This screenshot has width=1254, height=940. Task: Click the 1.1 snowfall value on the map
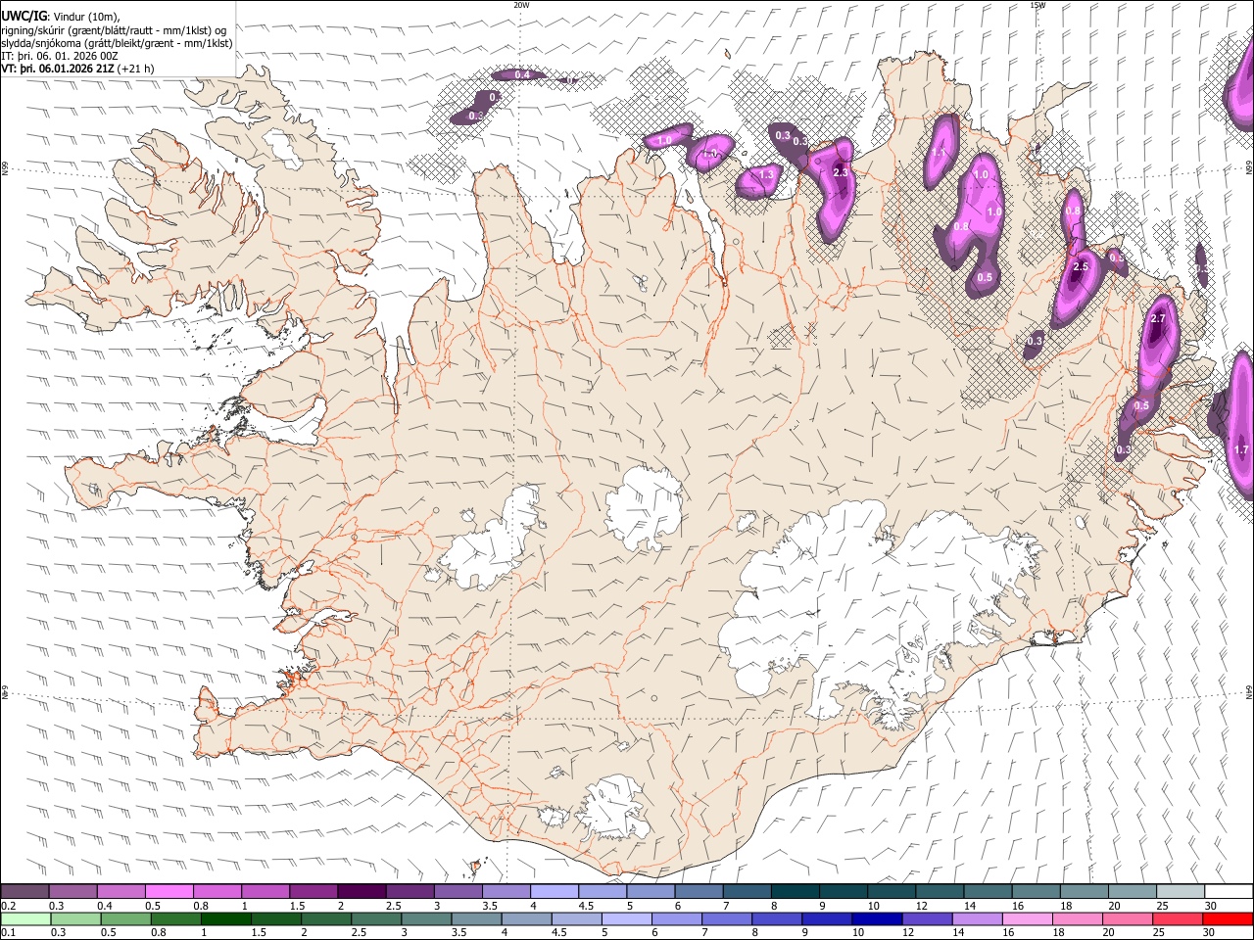pyautogui.click(x=938, y=153)
